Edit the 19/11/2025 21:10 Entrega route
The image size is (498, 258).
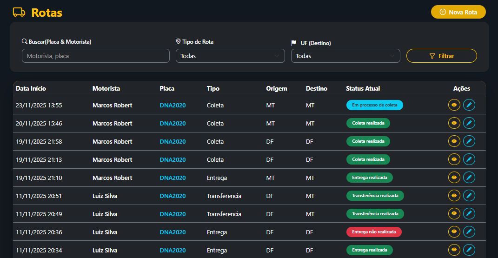tap(469, 178)
